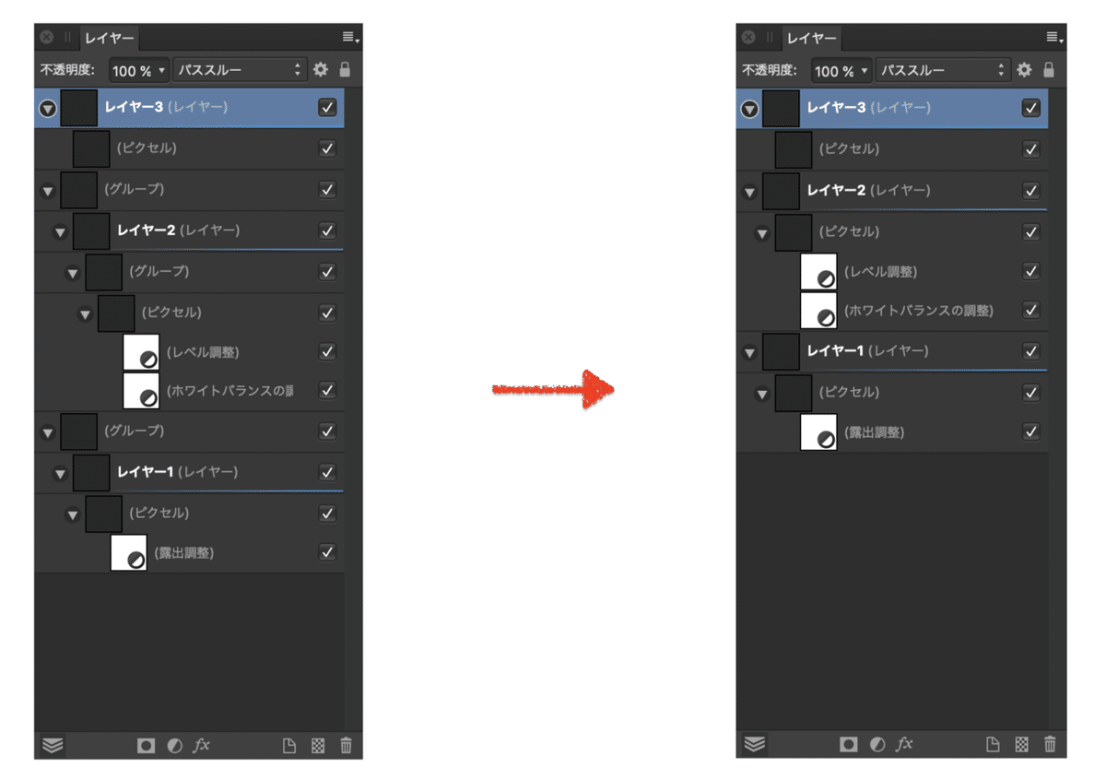Open adjustments icon in the left Layers panel
1106x779 pixels.
175,746
